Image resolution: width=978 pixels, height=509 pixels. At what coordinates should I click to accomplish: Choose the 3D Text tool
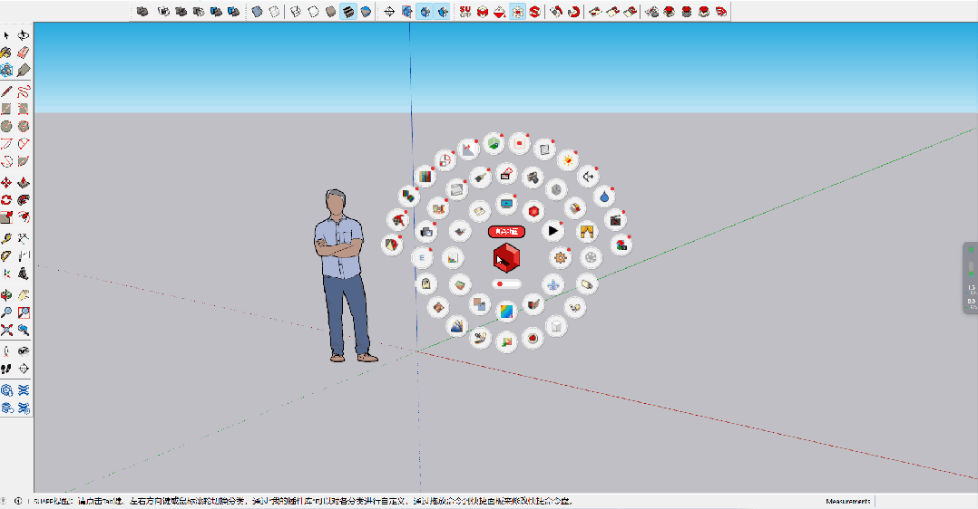point(23,273)
